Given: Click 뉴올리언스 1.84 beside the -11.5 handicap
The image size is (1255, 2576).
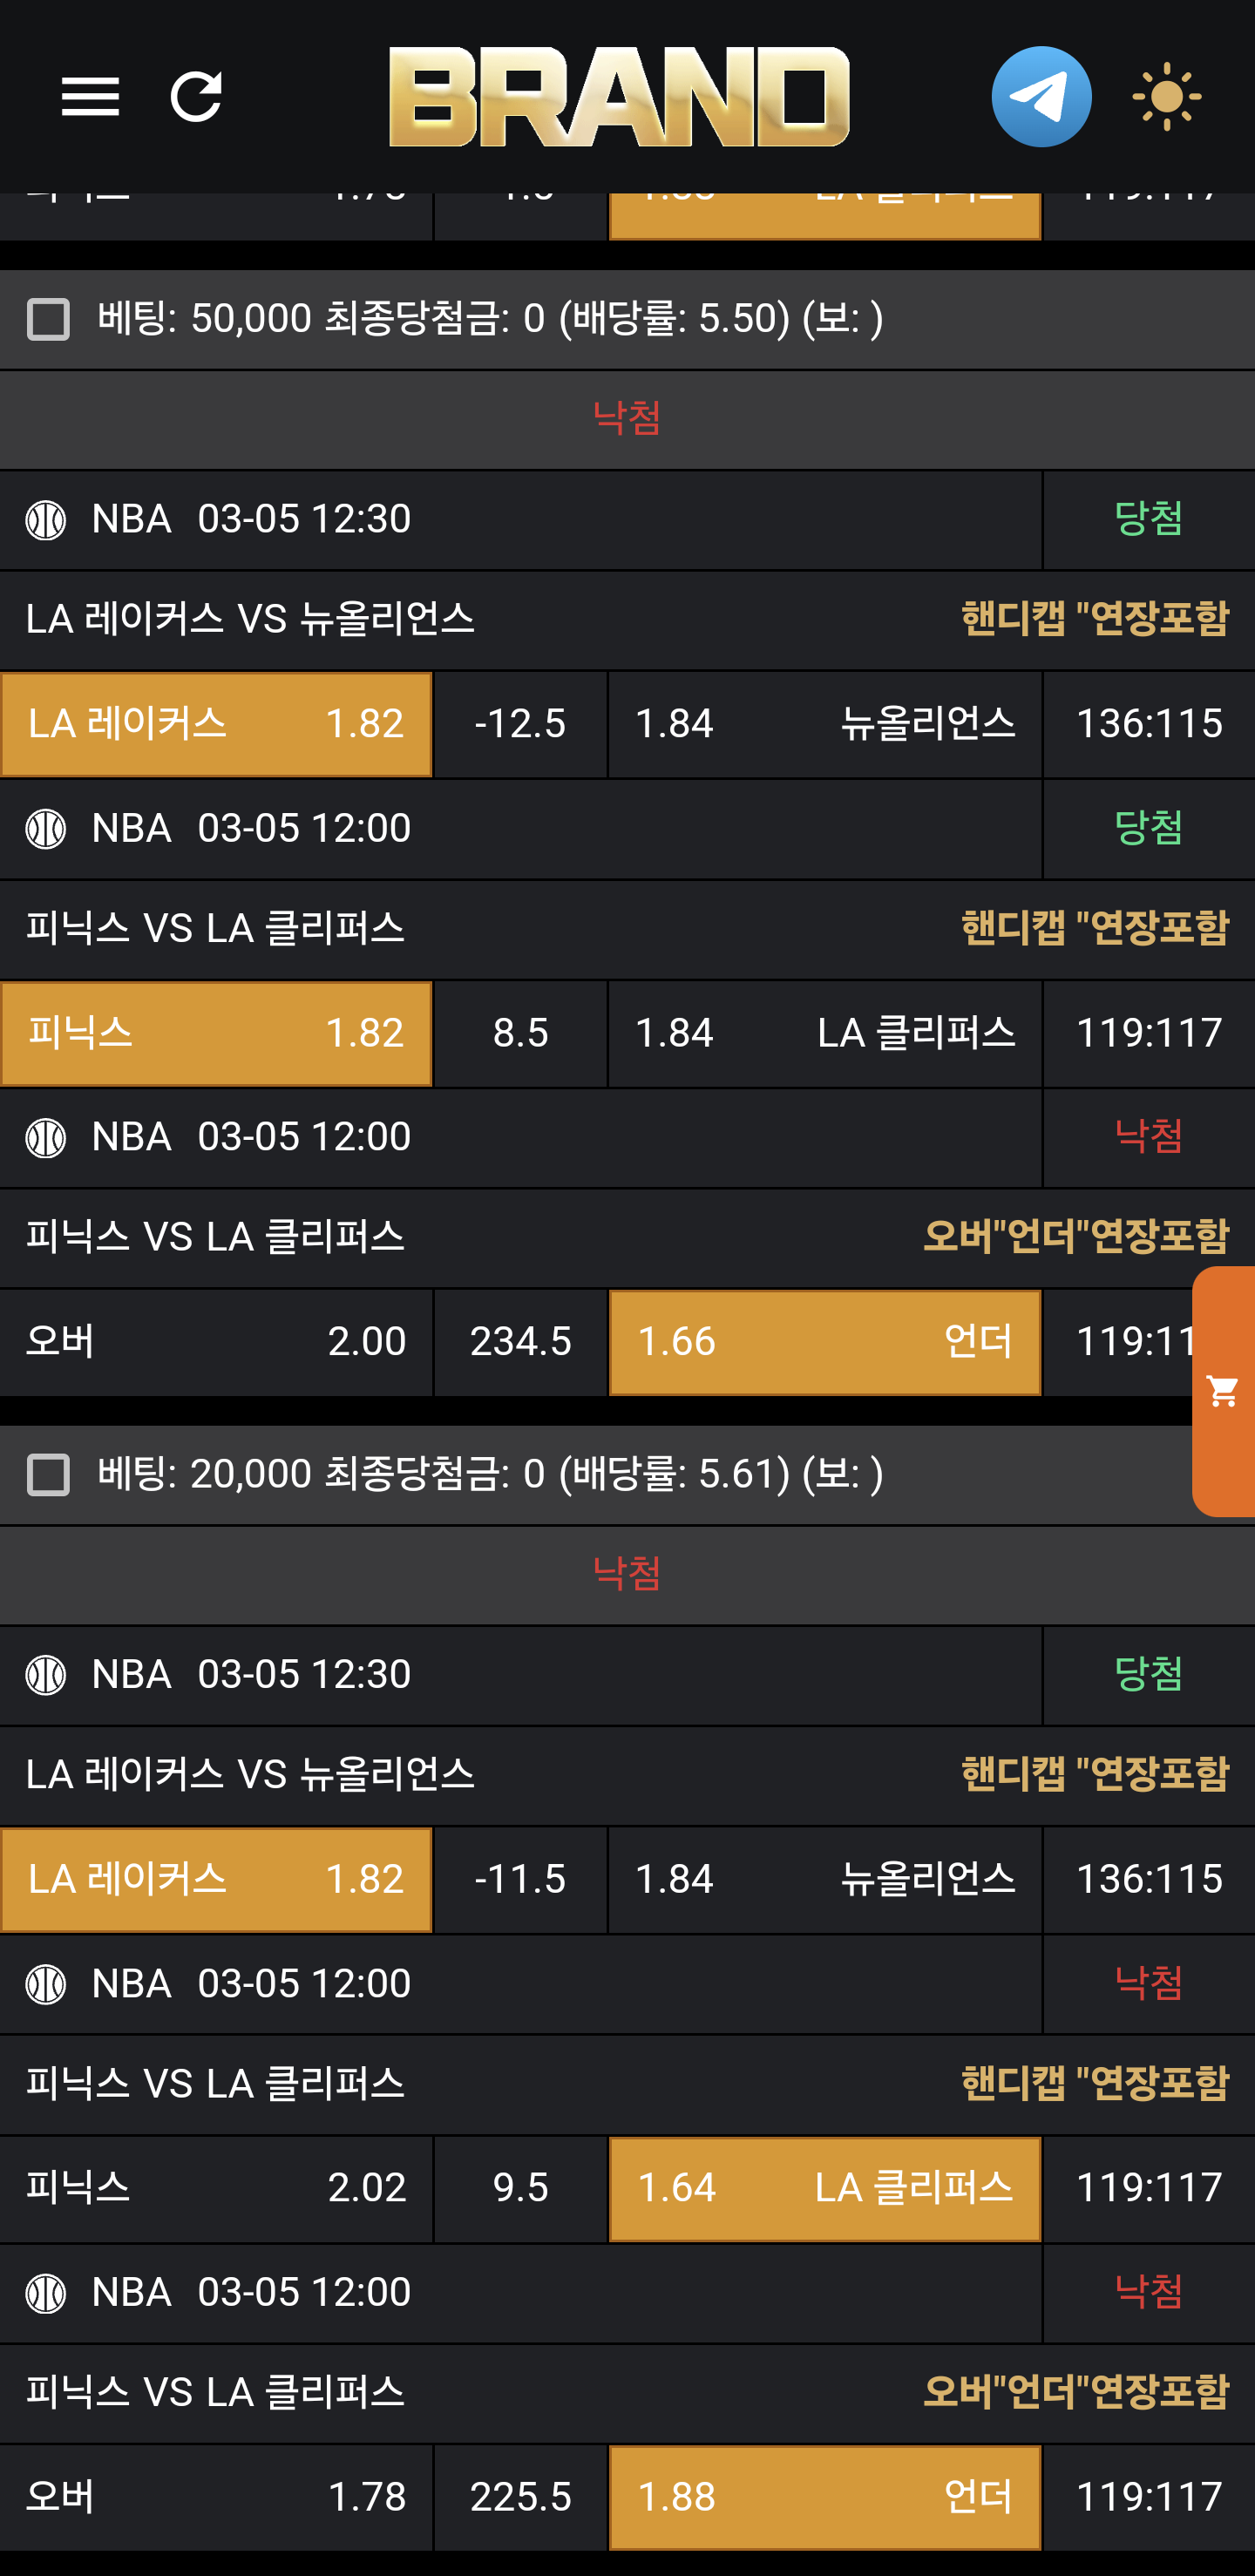Looking at the screenshot, I should [825, 1879].
